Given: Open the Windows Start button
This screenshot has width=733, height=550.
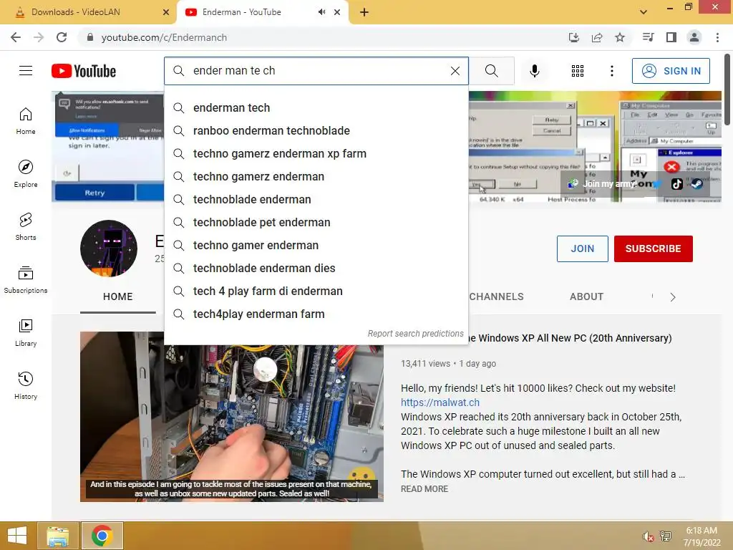Looking at the screenshot, I should click(x=17, y=536).
